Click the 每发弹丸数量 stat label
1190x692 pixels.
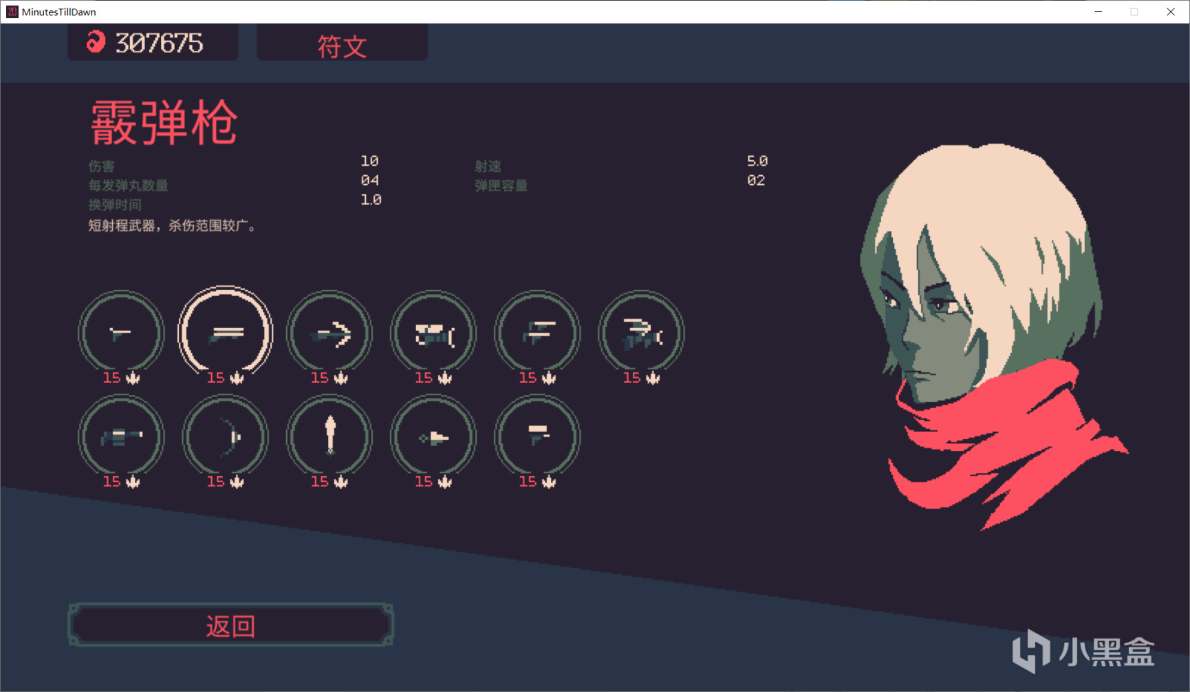tap(128, 186)
